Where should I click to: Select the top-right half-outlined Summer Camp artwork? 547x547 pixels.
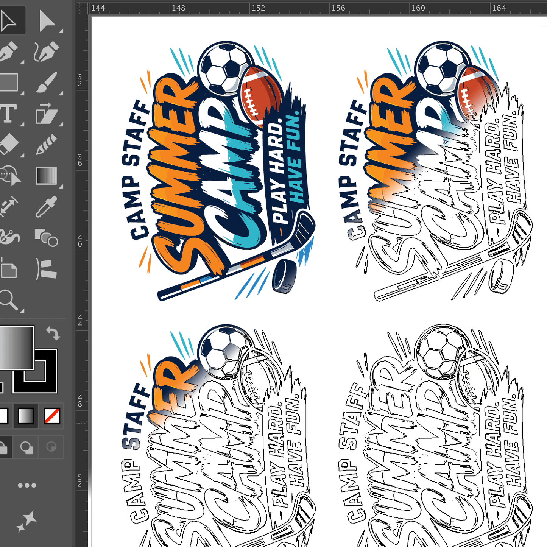(x=435, y=171)
